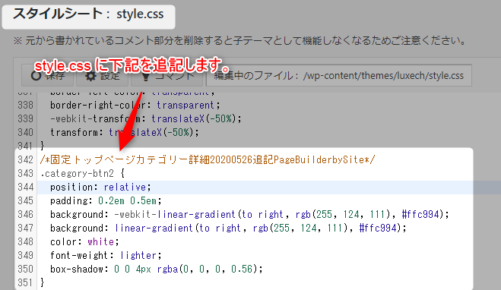Click the note about 子テーマ comment deletion warning

[x=240, y=41]
